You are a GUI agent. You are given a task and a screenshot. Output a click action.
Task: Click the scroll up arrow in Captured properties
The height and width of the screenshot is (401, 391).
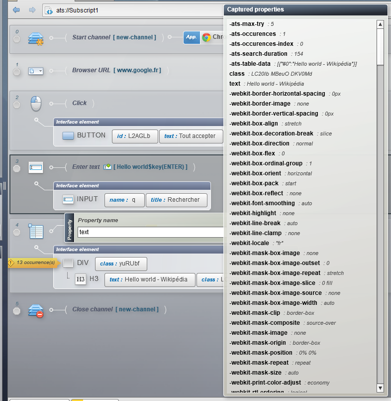click(380, 24)
